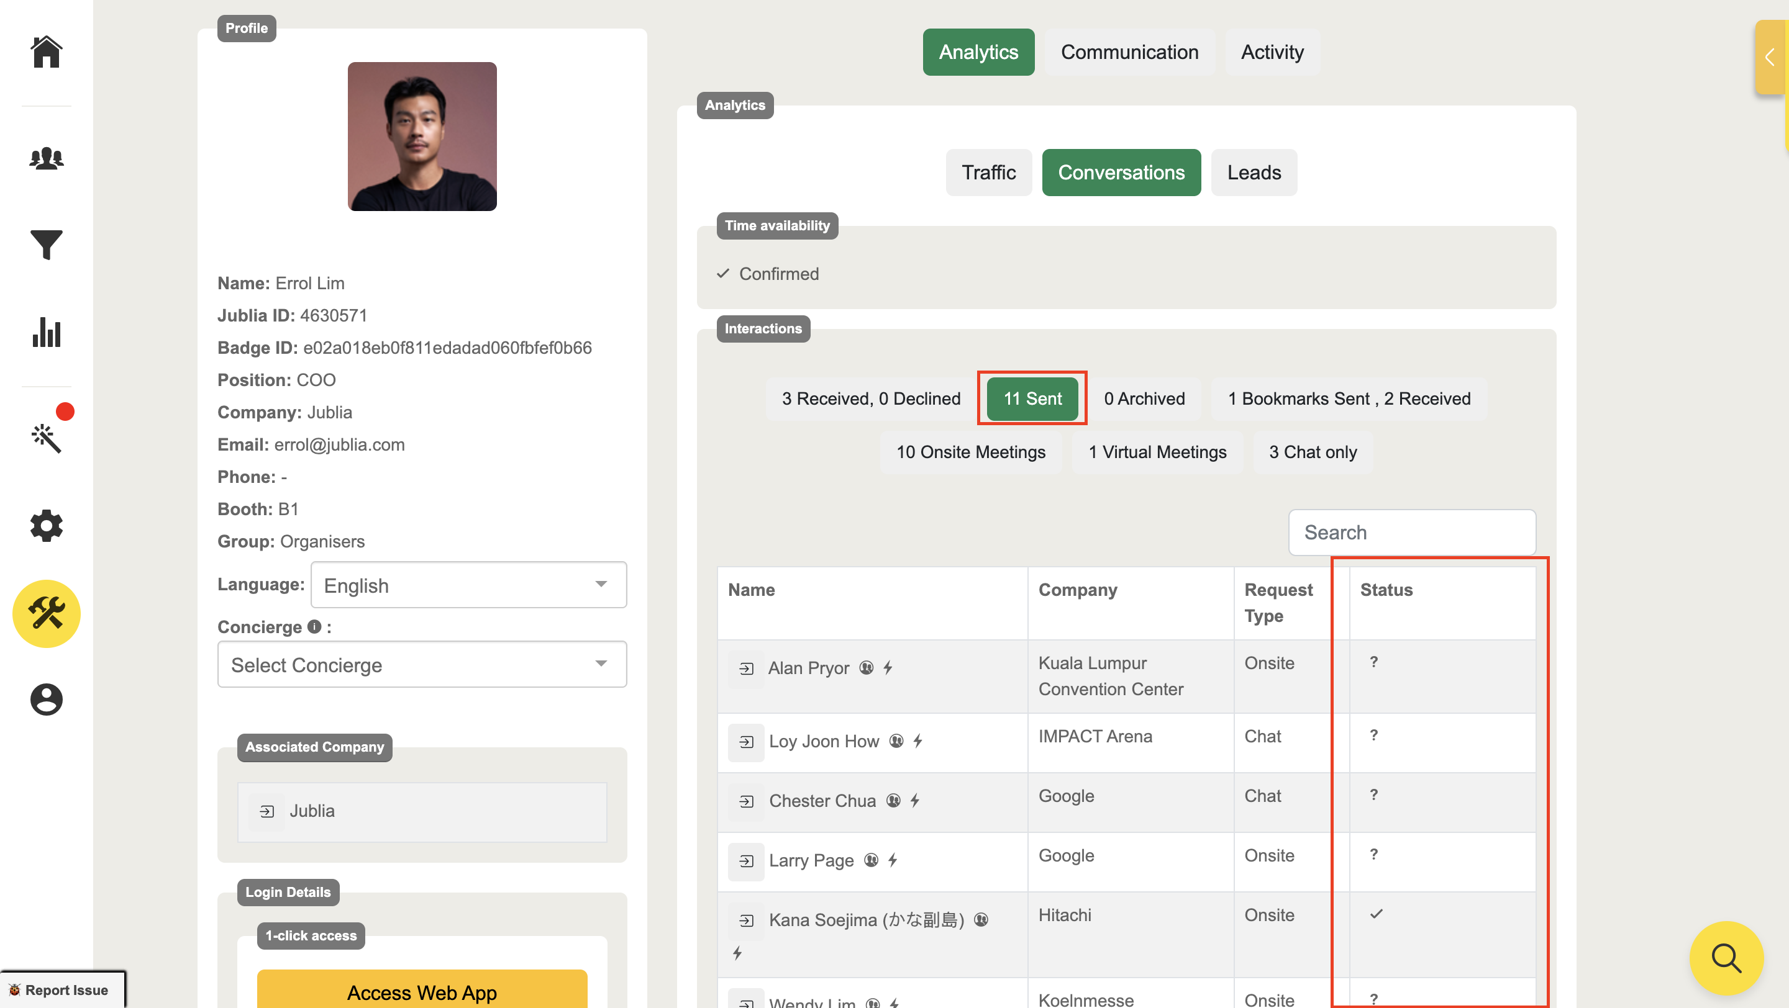Open the settings gear icon
The height and width of the screenshot is (1008, 1789).
[x=47, y=526]
